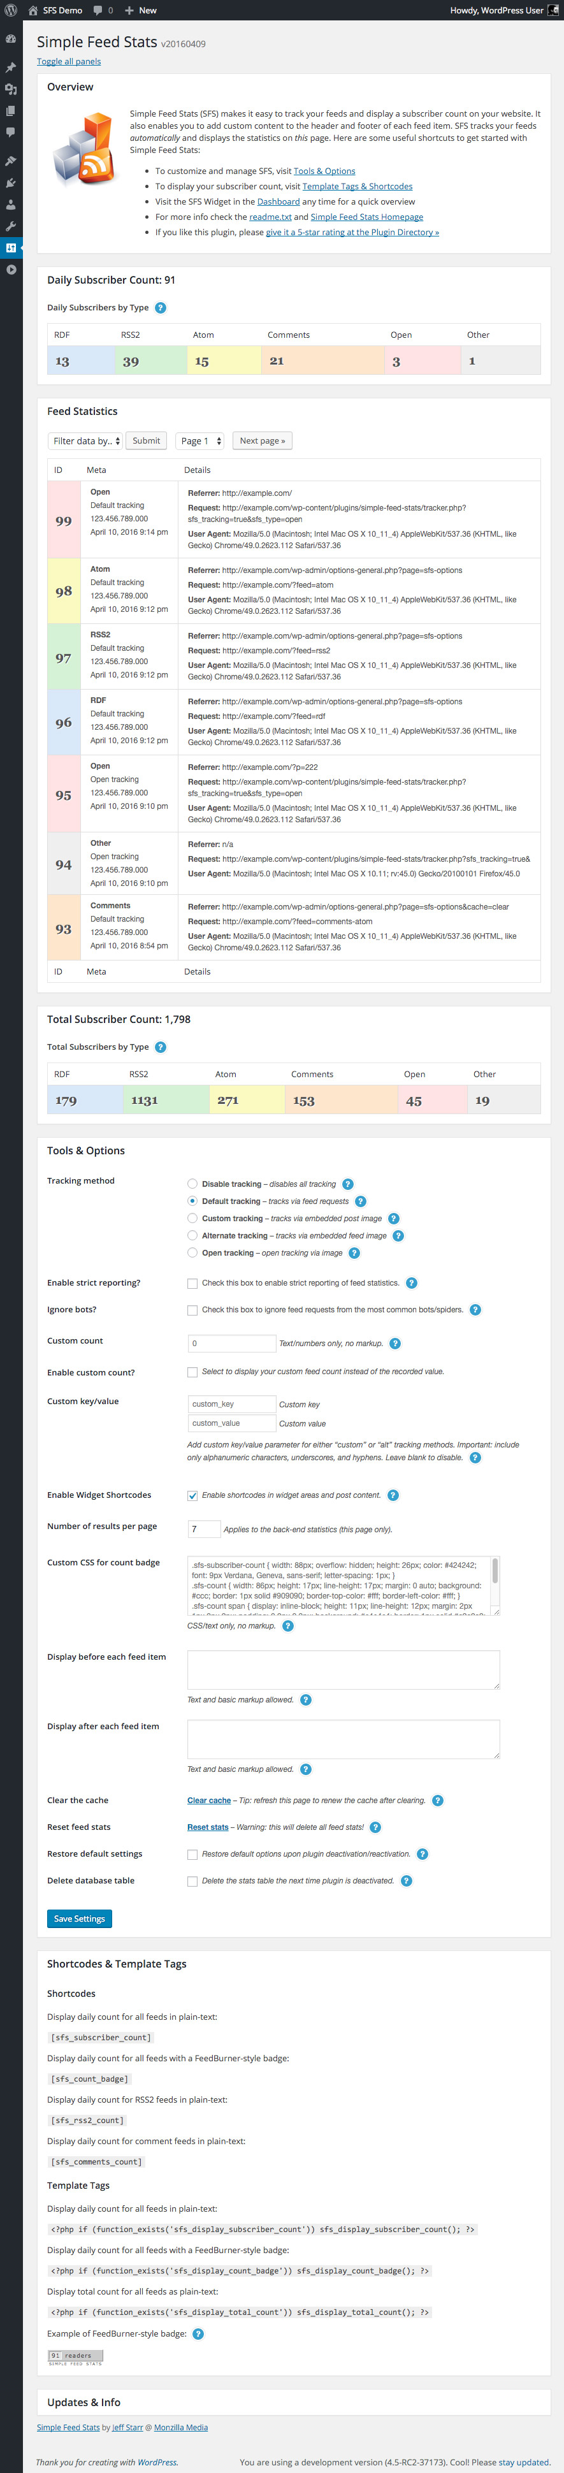Open Template Tags & Shortcodes link
This screenshot has height=2473, width=564.
tap(358, 186)
